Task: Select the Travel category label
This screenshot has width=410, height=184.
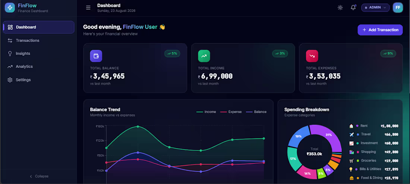Action: pos(366,134)
